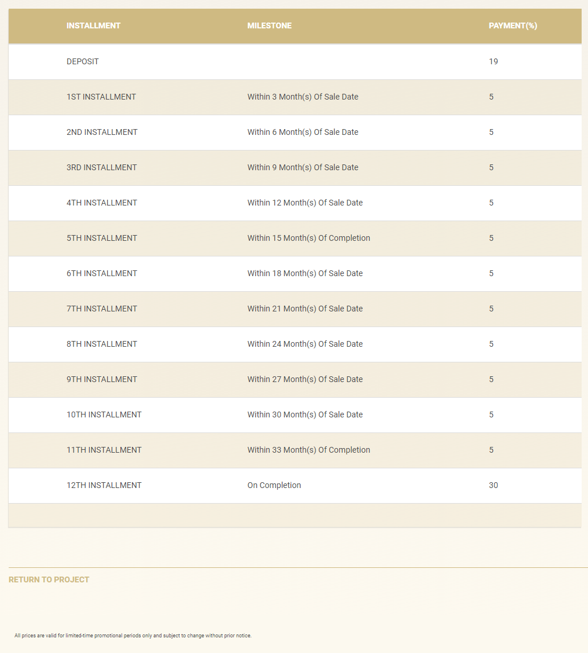588x653 pixels.
Task: Click "Within 33 Month(s) Of Completion" milestone
Action: (308, 450)
